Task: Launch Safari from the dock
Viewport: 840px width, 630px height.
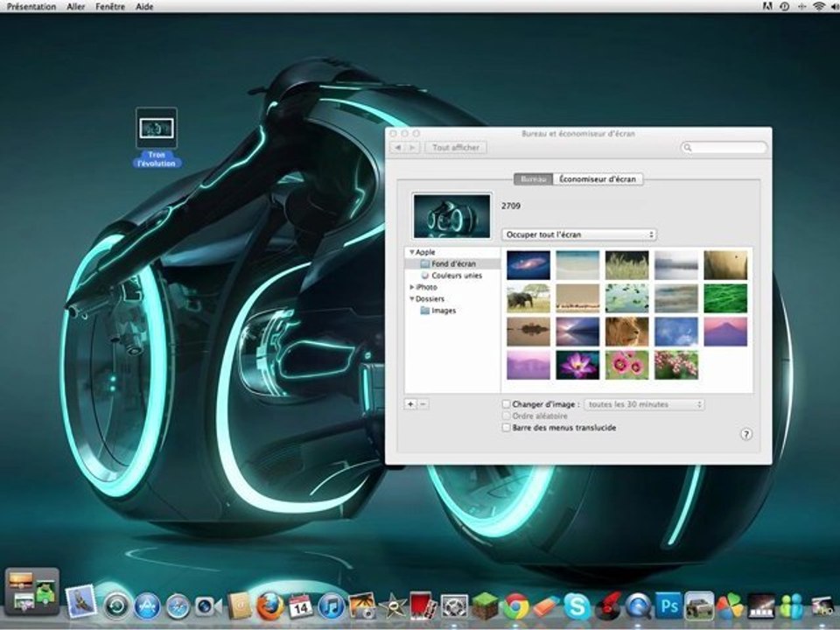Action: 178,606
